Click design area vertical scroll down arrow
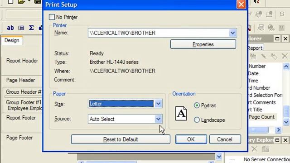The height and width of the screenshot is (163, 290). pos(219,157)
